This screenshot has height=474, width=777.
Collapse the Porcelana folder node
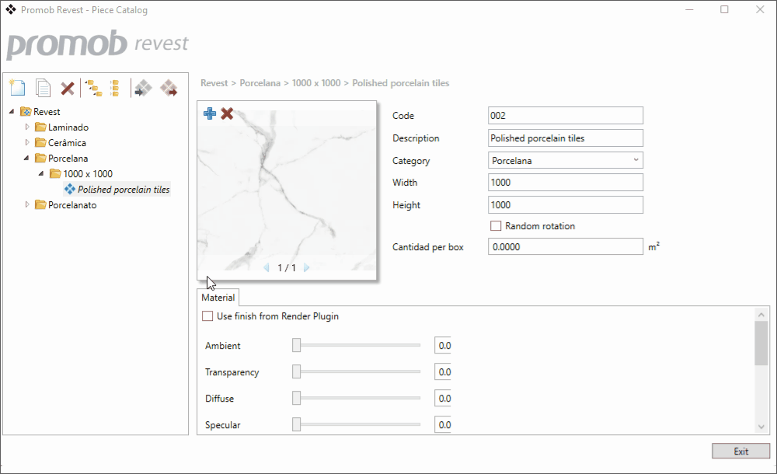coord(28,159)
